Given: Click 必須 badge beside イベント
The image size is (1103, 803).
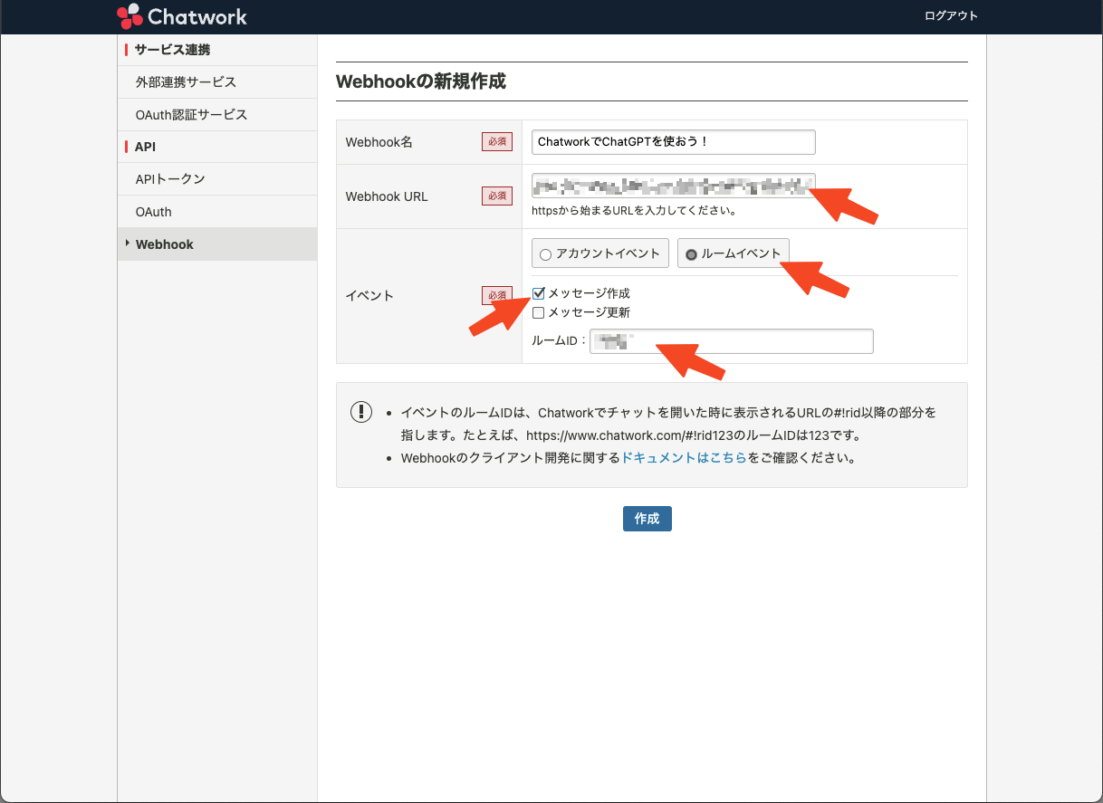Looking at the screenshot, I should point(497,296).
